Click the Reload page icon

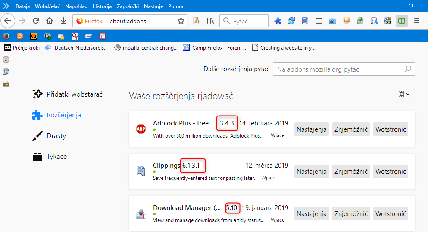(36, 21)
